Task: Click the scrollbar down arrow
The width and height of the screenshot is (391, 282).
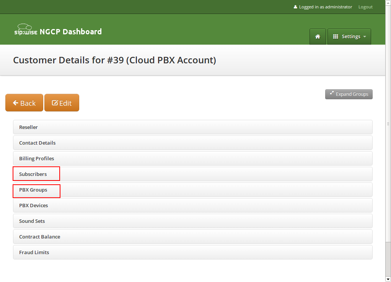Action: [388, 279]
